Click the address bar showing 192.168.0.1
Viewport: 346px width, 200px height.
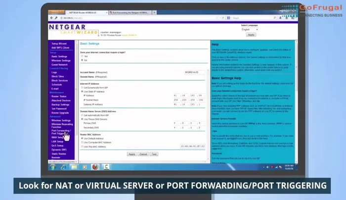pos(137,18)
